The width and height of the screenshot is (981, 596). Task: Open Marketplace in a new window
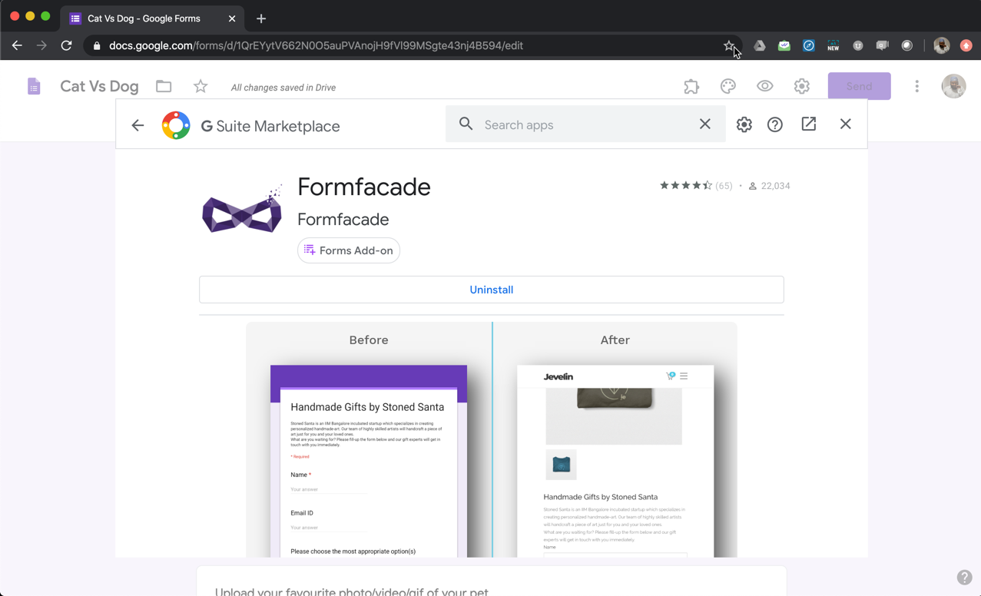(x=808, y=124)
